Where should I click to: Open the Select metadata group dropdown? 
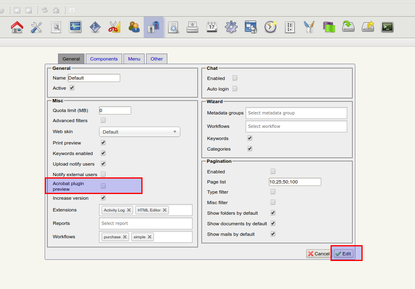(x=296, y=113)
